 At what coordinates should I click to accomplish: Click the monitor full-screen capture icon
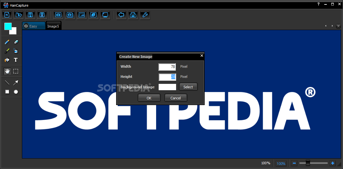[x=105, y=15]
